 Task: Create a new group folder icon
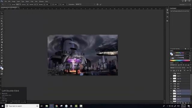pos(183,103)
